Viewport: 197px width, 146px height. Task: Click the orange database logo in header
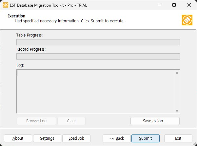pos(187,20)
